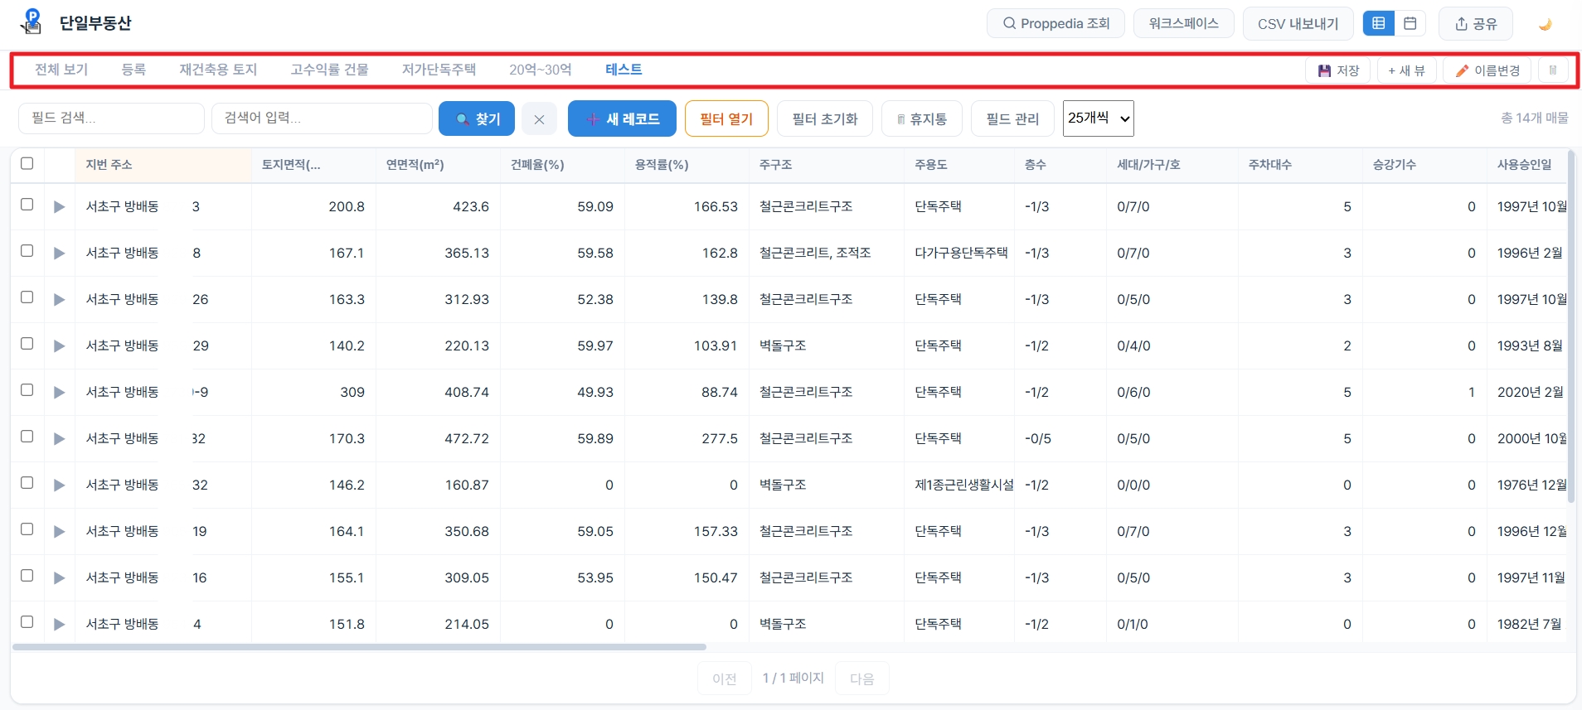
Task: Click 이름변경 rename pencil button
Action: pyautogui.click(x=1488, y=70)
